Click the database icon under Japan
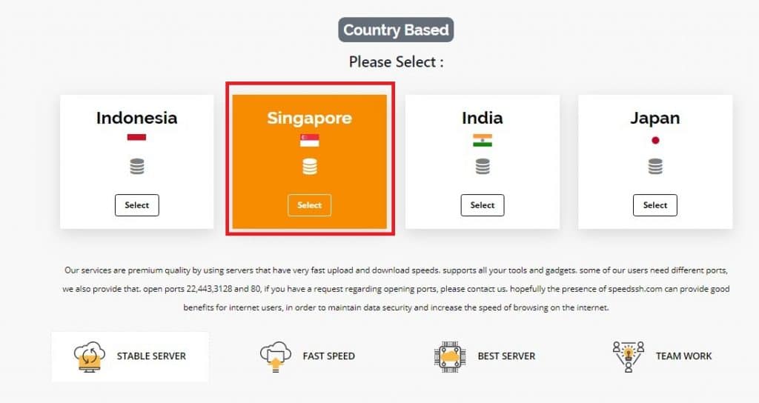This screenshot has height=403, width=759. [x=655, y=167]
